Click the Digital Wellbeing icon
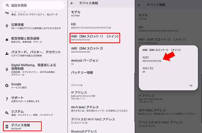Viewport: 202px width, 133px height. (7, 69)
